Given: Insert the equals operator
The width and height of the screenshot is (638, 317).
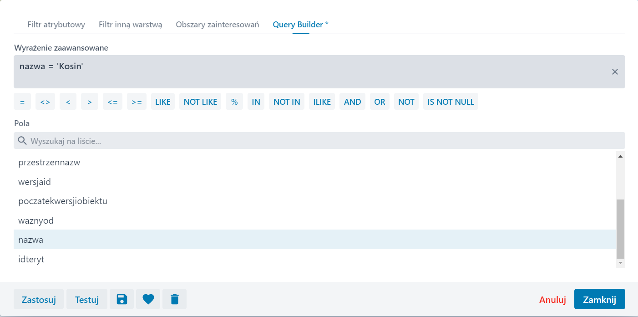Looking at the screenshot, I should pyautogui.click(x=22, y=101).
